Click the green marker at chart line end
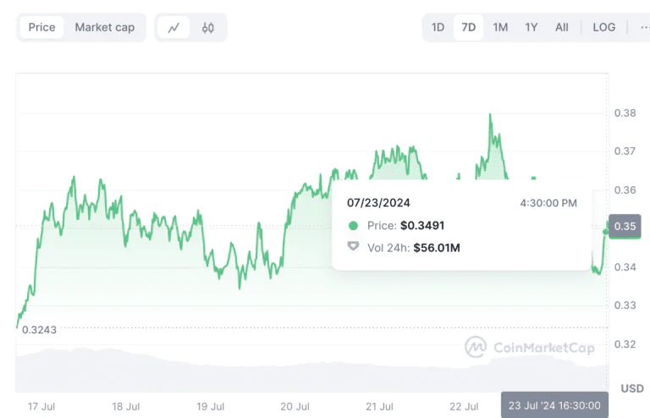 [606, 231]
